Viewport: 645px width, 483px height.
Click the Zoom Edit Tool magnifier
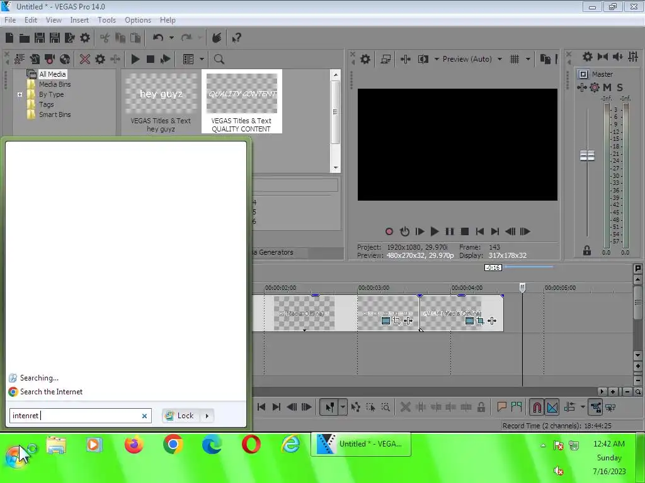click(x=385, y=407)
